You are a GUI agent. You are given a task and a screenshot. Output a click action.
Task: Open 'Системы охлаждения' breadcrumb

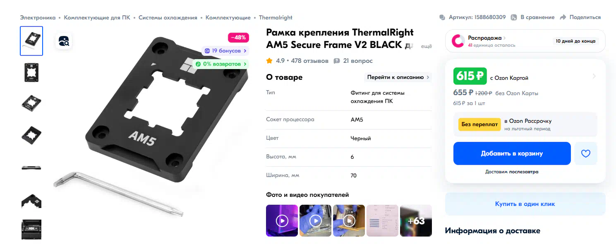[x=168, y=17]
